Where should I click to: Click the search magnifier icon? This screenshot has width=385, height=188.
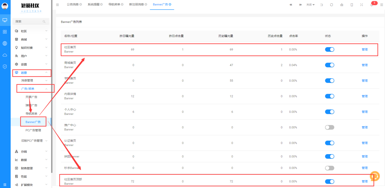[x=44, y=22]
